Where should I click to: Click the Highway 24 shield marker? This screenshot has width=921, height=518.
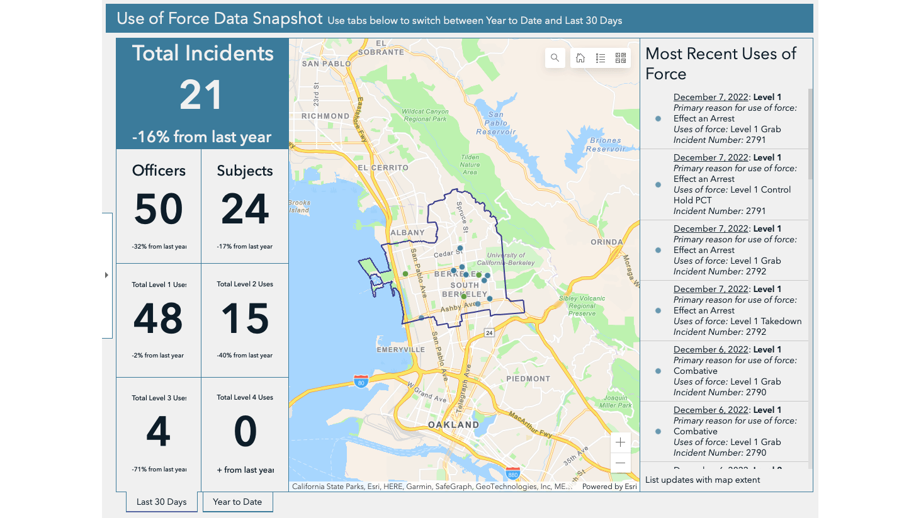489,332
